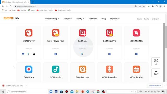Click the GOM Studio app icon

click(136, 69)
